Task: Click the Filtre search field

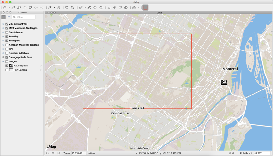Action: pos(25,17)
